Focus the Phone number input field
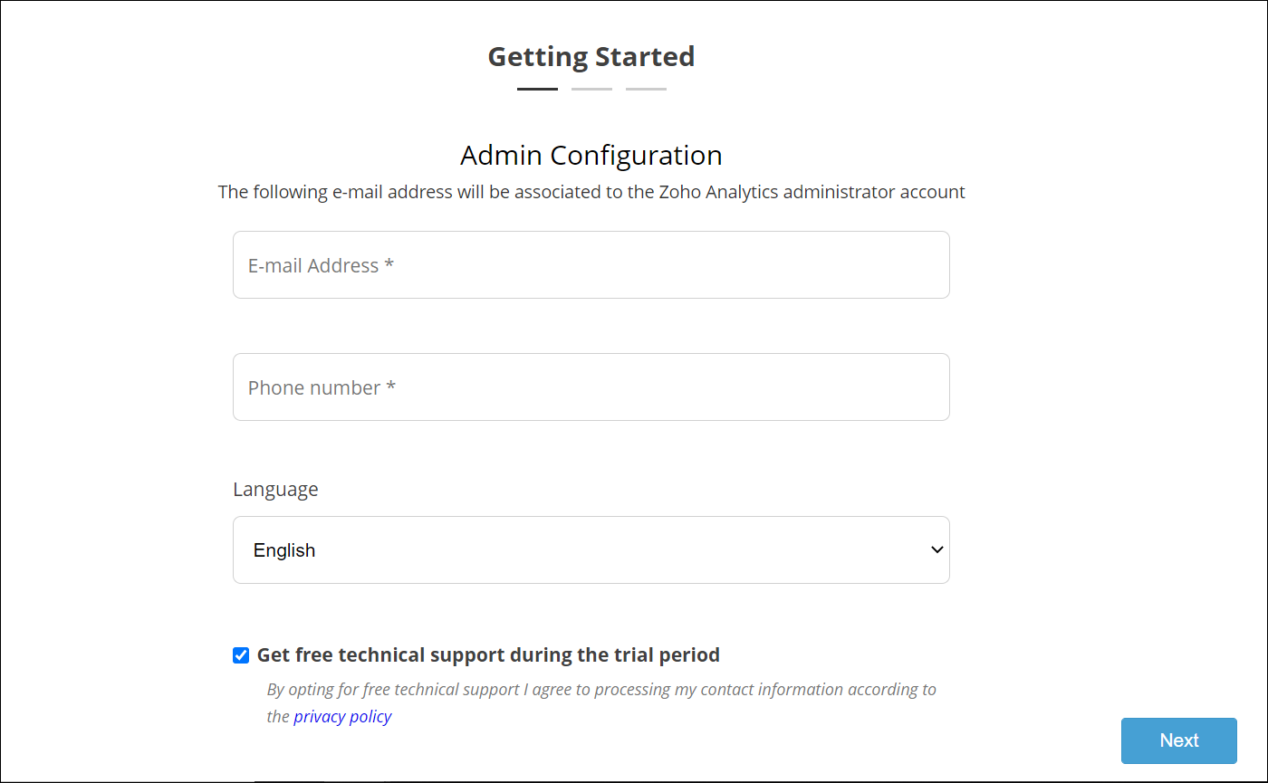The image size is (1268, 783). click(591, 387)
